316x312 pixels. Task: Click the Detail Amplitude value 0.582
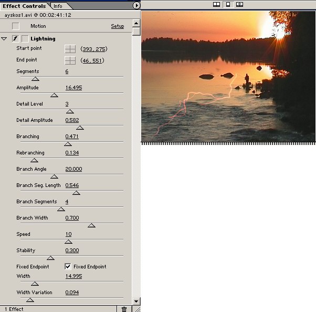point(72,120)
